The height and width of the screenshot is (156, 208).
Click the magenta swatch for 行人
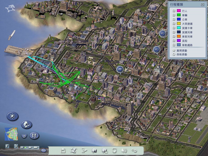coord(179,11)
